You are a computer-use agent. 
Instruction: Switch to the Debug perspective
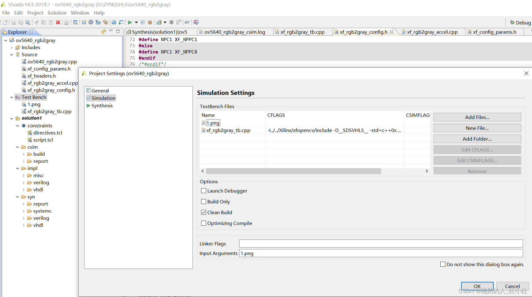pos(520,23)
